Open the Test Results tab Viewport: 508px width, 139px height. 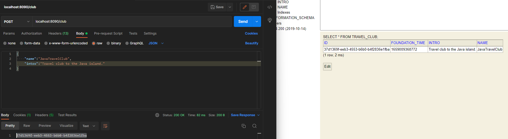[67, 115]
